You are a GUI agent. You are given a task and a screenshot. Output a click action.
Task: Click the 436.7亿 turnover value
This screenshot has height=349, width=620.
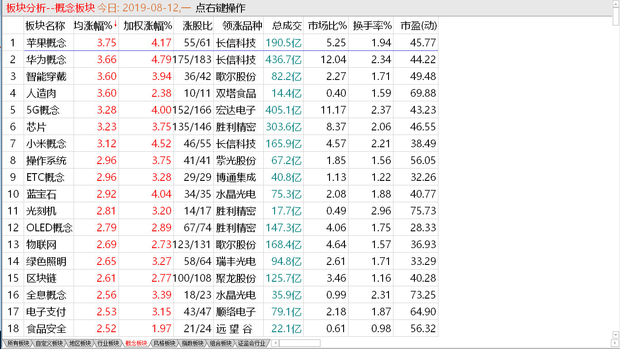click(284, 60)
